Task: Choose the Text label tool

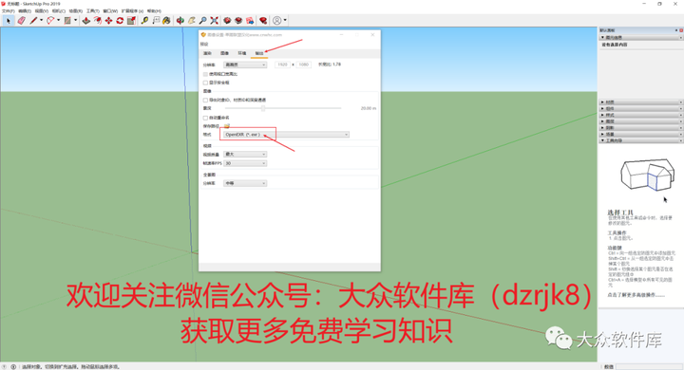Action: click(156, 21)
